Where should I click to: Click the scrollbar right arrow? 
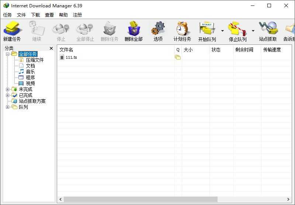coord(288,199)
